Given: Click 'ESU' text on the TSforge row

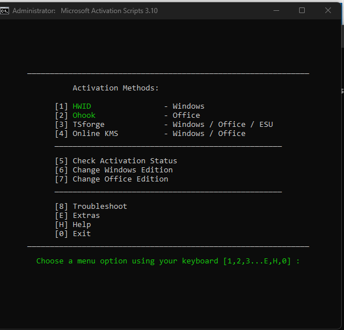Looking at the screenshot, I should [266, 125].
